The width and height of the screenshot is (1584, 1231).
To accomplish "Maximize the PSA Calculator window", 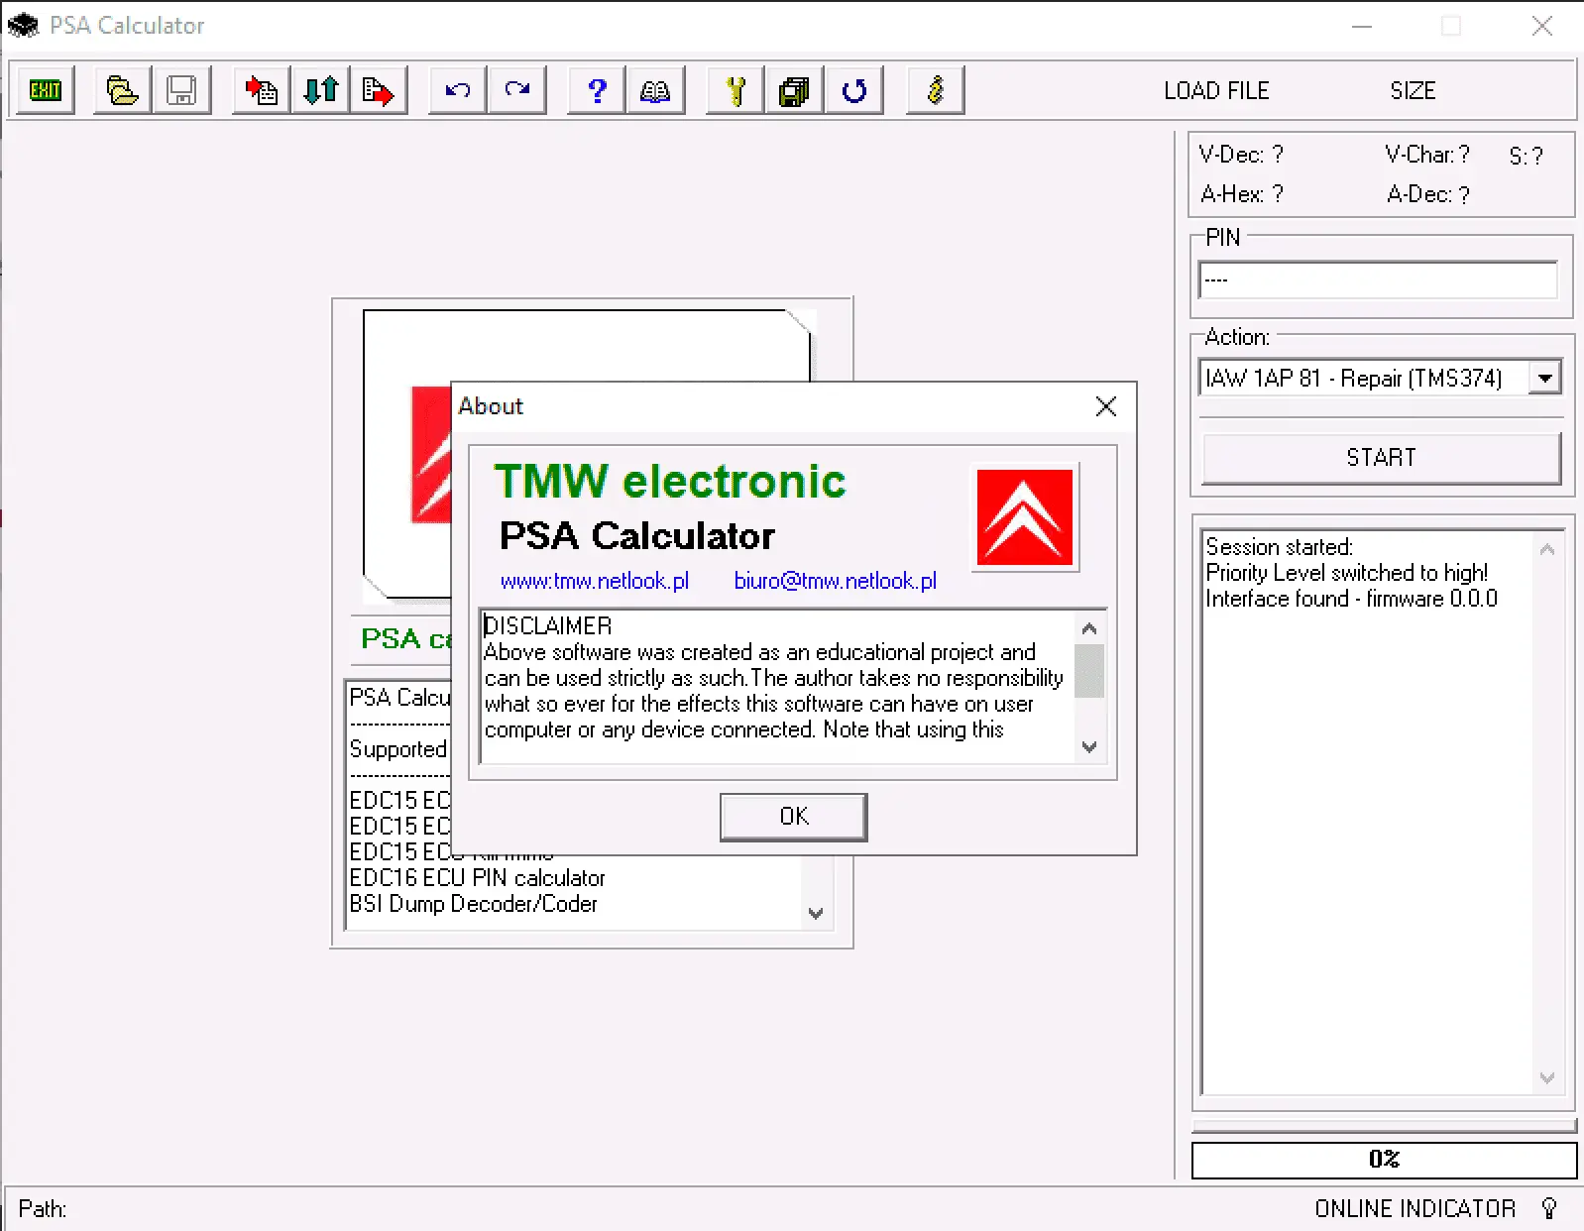I will (1451, 26).
